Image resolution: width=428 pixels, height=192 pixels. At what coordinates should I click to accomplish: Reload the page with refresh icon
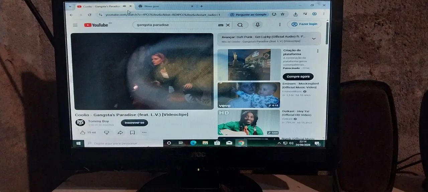click(90, 15)
